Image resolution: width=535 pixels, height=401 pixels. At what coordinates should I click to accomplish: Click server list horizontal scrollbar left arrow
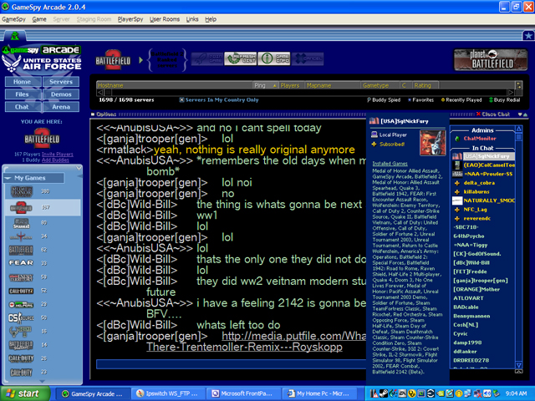[100, 93]
